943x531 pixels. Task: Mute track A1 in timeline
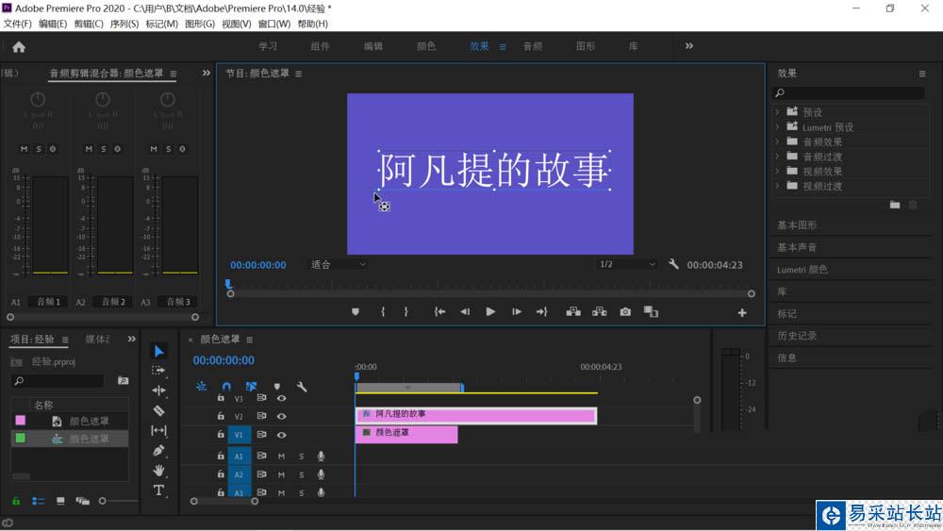point(281,456)
